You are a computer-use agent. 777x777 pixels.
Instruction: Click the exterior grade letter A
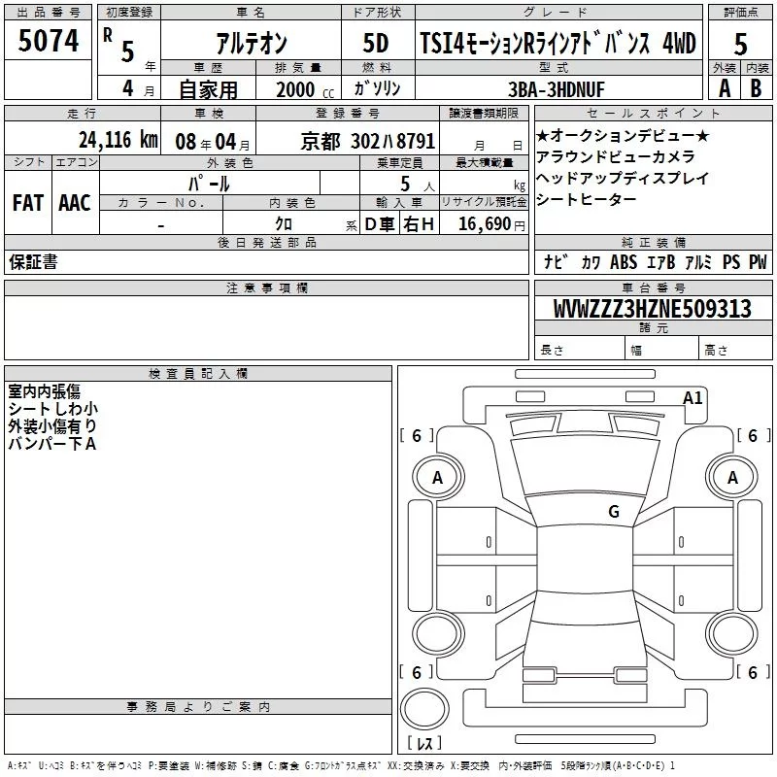coord(725,88)
